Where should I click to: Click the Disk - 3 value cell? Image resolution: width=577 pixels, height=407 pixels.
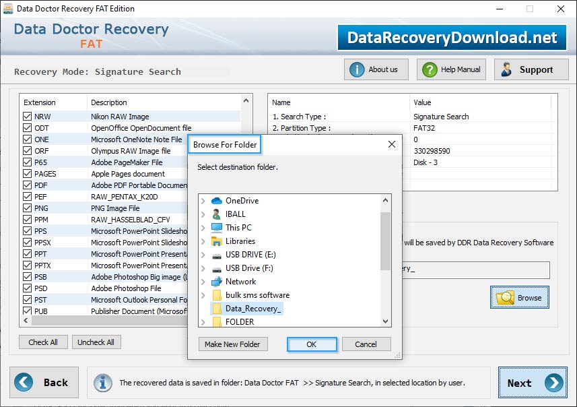click(426, 162)
